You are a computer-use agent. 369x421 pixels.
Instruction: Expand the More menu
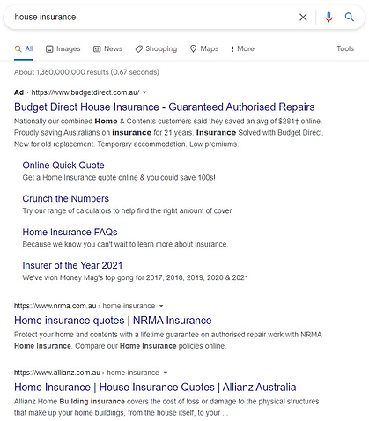tap(242, 48)
